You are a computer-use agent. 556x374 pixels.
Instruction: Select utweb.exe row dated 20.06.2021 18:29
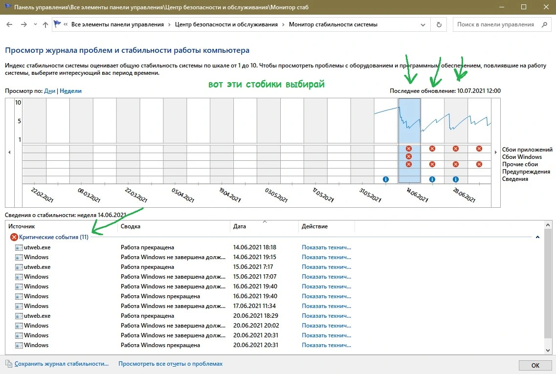pos(183,315)
